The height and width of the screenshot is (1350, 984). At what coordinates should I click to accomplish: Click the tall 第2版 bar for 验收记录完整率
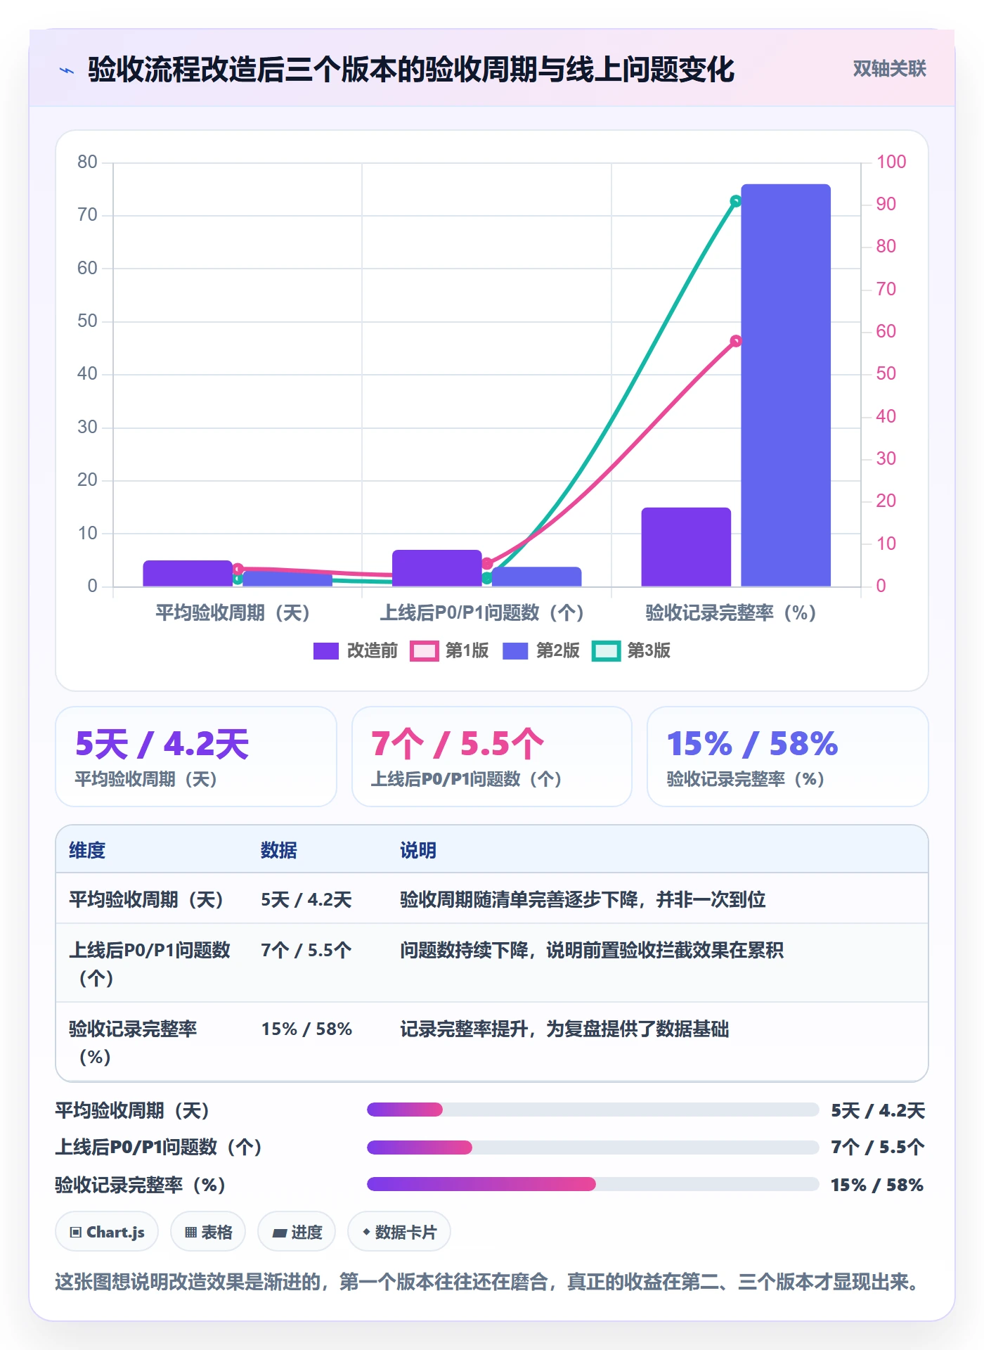pyautogui.click(x=786, y=385)
